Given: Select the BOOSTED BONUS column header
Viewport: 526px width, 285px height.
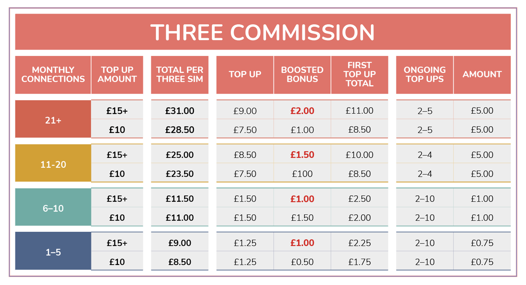Looking at the screenshot, I should pos(302,75).
